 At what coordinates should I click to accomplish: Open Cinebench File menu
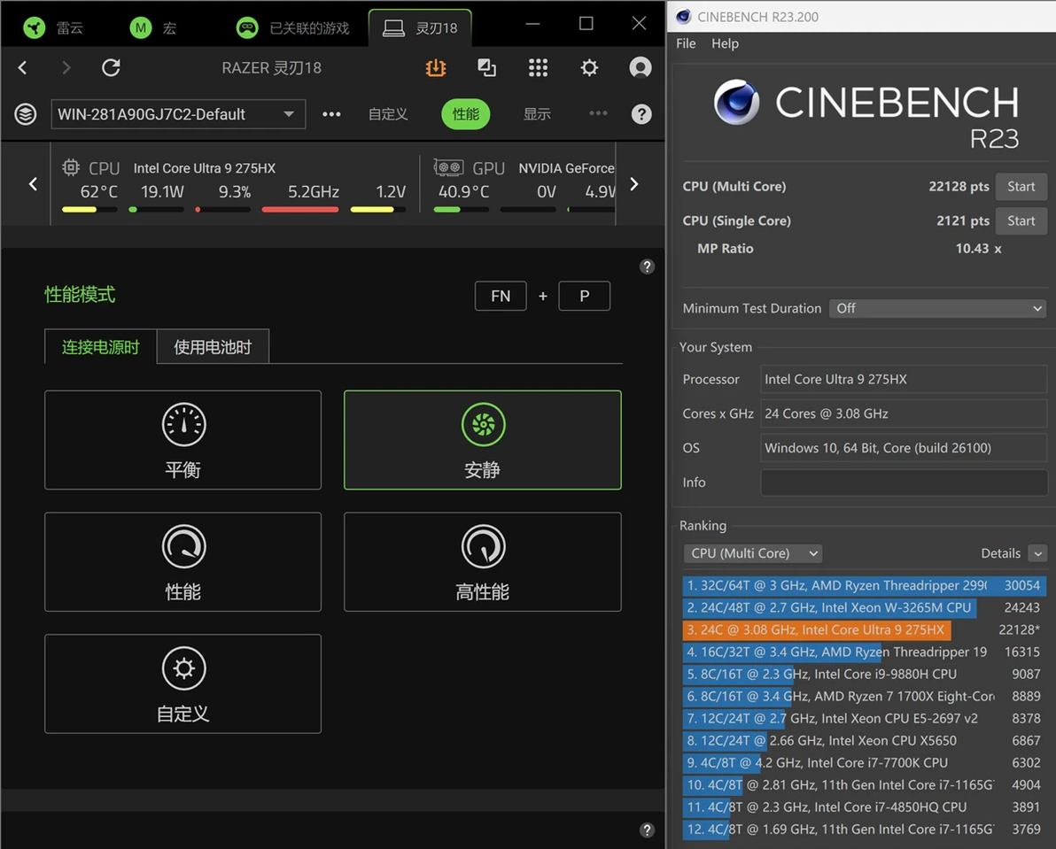(x=686, y=43)
